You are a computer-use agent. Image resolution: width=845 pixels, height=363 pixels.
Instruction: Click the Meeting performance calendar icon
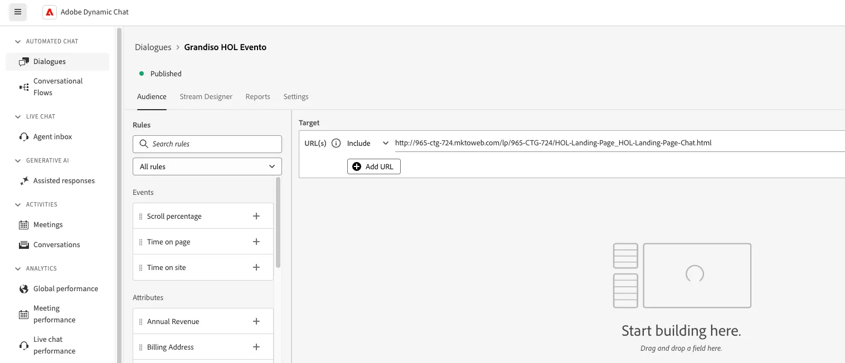click(x=24, y=314)
